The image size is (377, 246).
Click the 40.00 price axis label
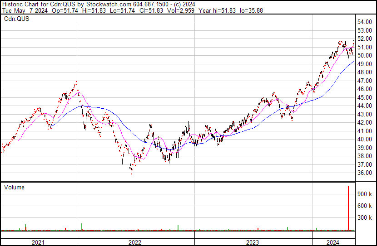pos(365,140)
